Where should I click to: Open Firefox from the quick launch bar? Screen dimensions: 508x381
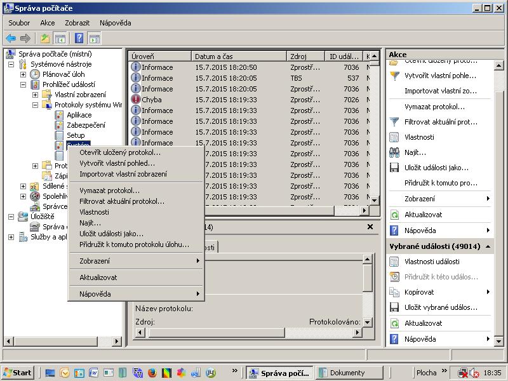tap(151, 373)
